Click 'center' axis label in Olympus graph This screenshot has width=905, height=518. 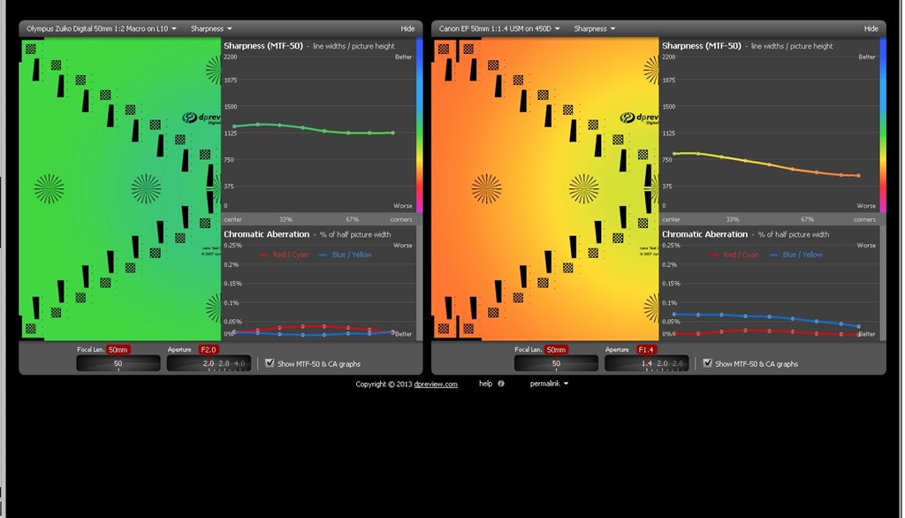click(233, 219)
